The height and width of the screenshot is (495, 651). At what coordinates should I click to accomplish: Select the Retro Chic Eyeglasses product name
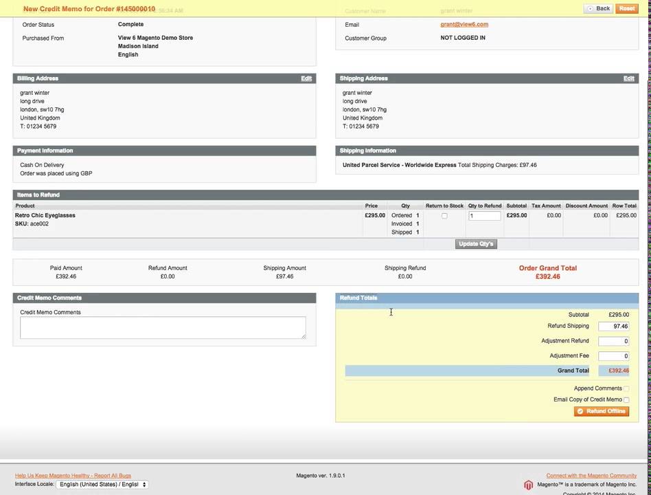45,215
